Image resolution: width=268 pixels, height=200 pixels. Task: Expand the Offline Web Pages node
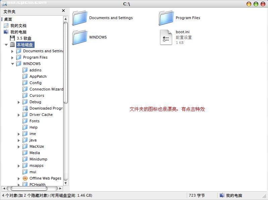click(19, 179)
